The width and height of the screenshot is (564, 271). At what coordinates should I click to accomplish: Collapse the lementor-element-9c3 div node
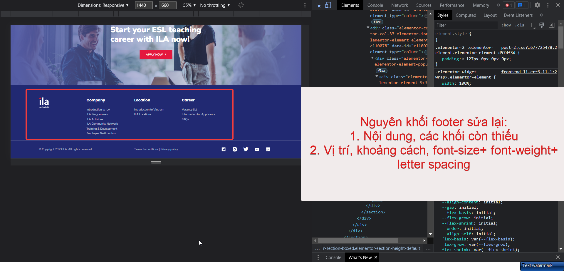click(377, 77)
